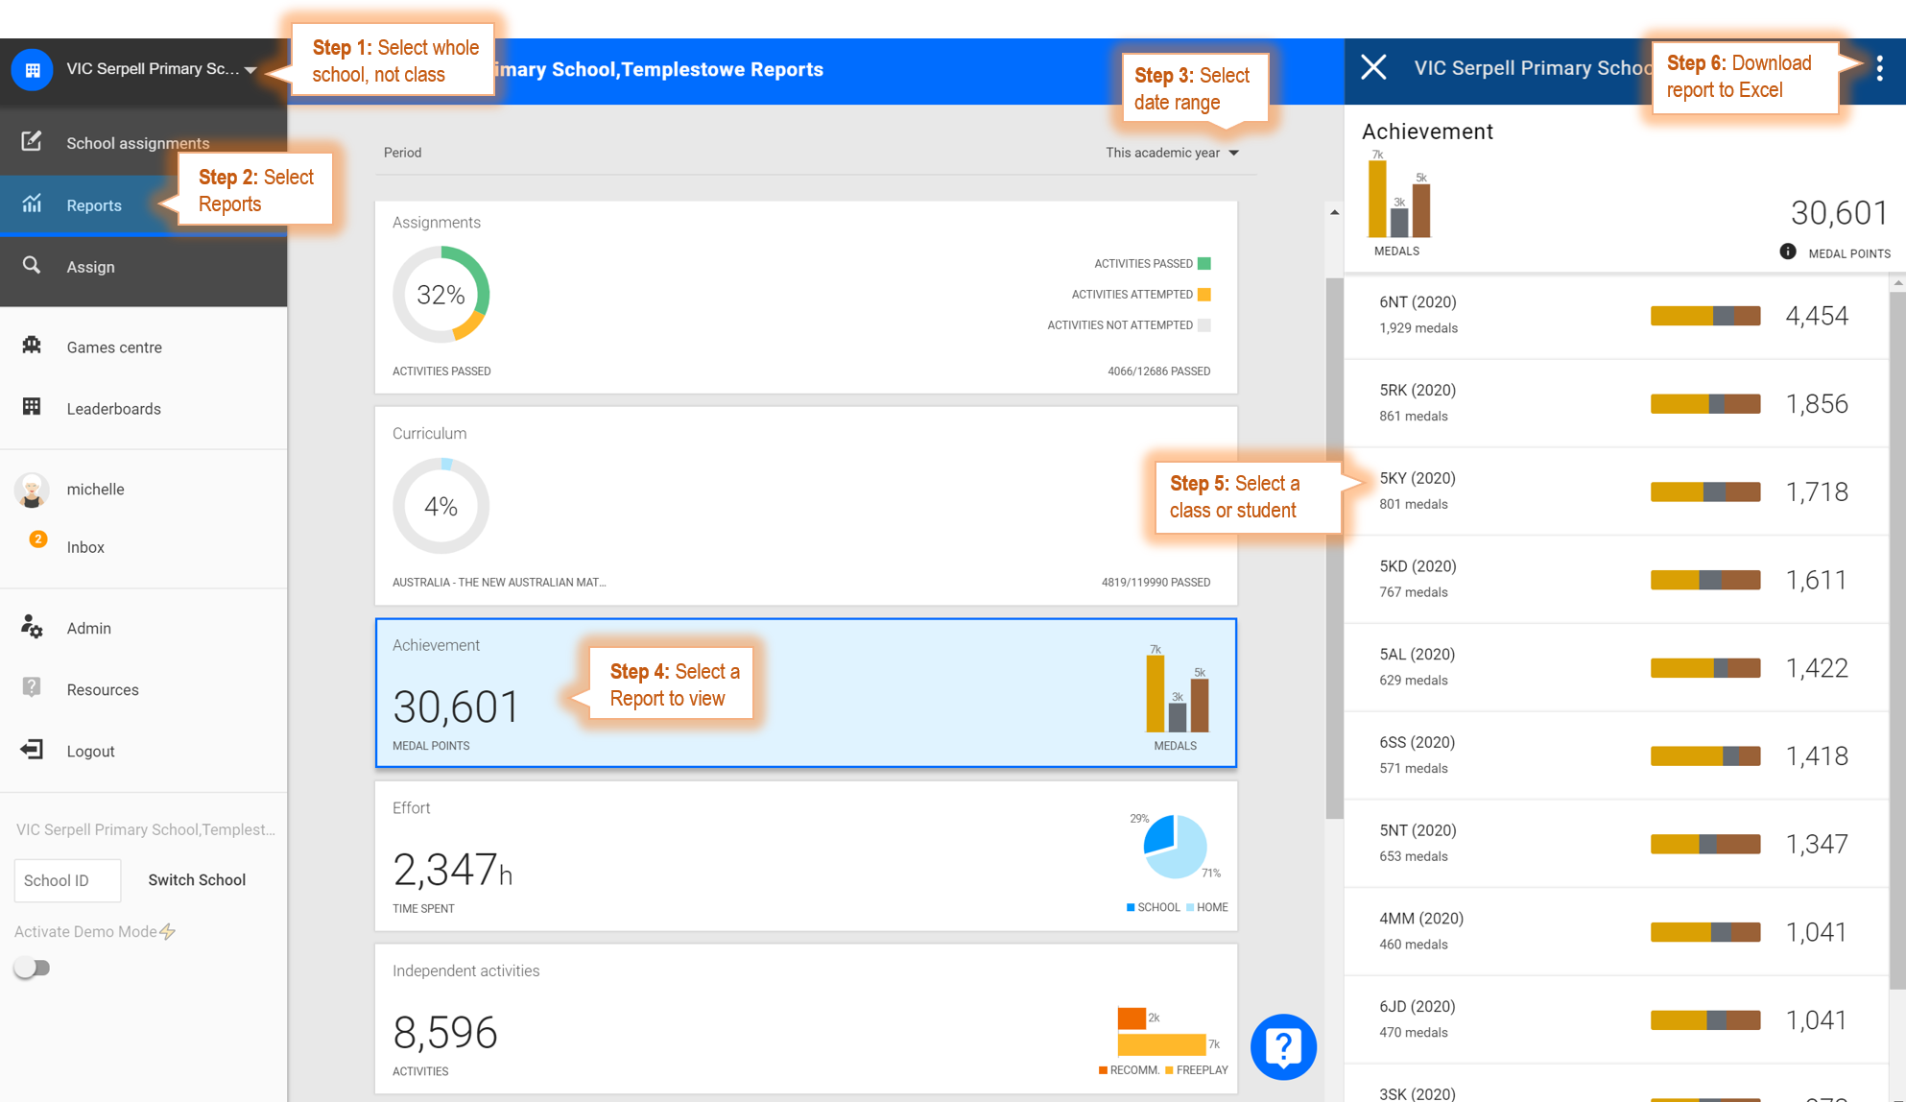Image resolution: width=1906 pixels, height=1102 pixels.
Task: Click the Demo Mode lightning bolt icon
Action: [x=168, y=931]
